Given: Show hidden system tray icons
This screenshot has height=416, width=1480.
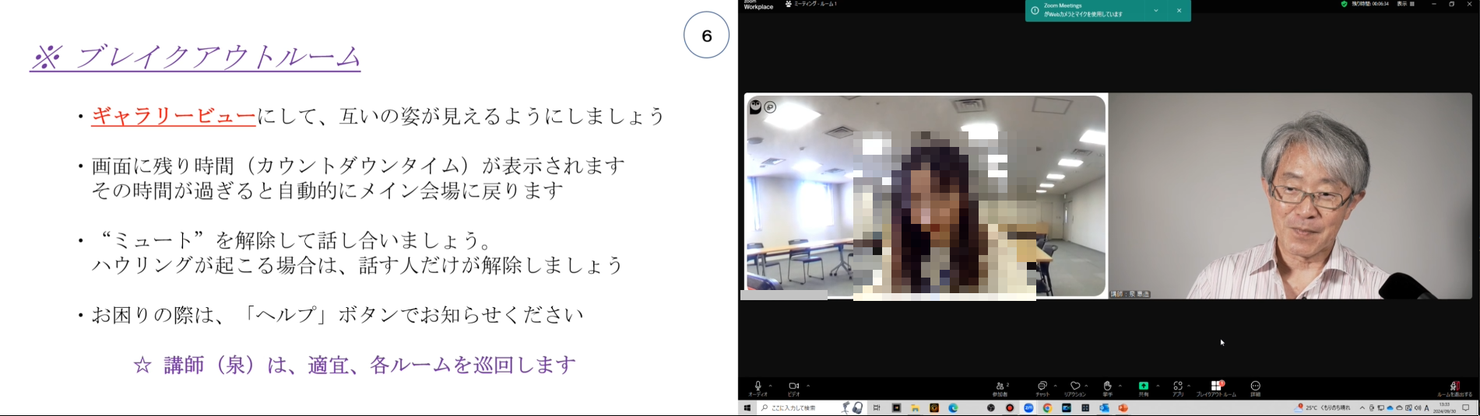Looking at the screenshot, I should (1362, 408).
